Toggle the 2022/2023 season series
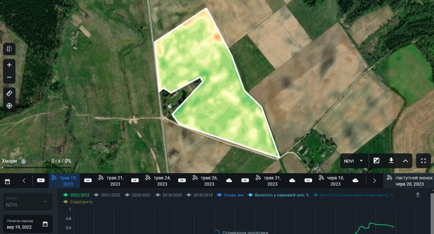The image size is (434, 234). 76,195
